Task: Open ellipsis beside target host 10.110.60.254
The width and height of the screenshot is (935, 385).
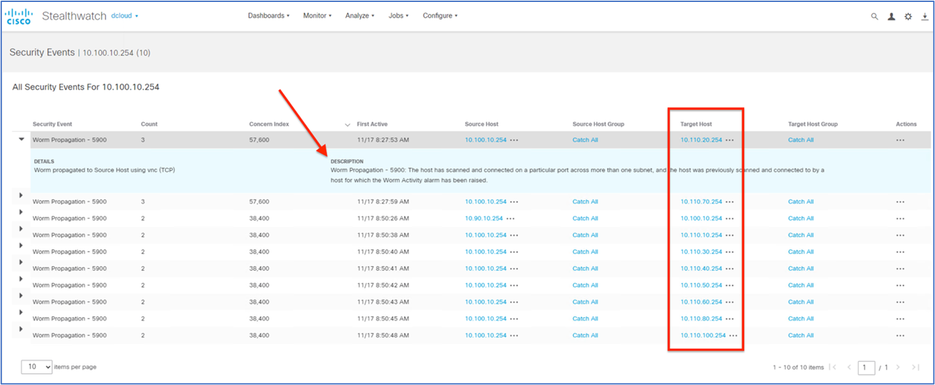Action: point(730,302)
